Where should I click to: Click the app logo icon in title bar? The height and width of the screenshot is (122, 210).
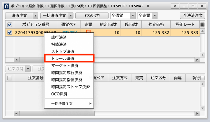coord(7,6)
